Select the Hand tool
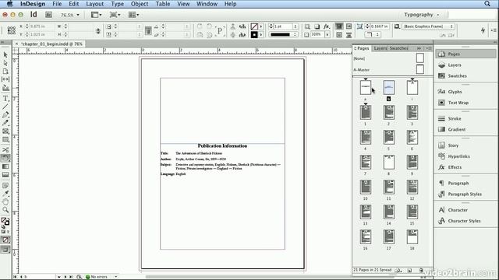The height and width of the screenshot is (280, 499). tap(5, 201)
